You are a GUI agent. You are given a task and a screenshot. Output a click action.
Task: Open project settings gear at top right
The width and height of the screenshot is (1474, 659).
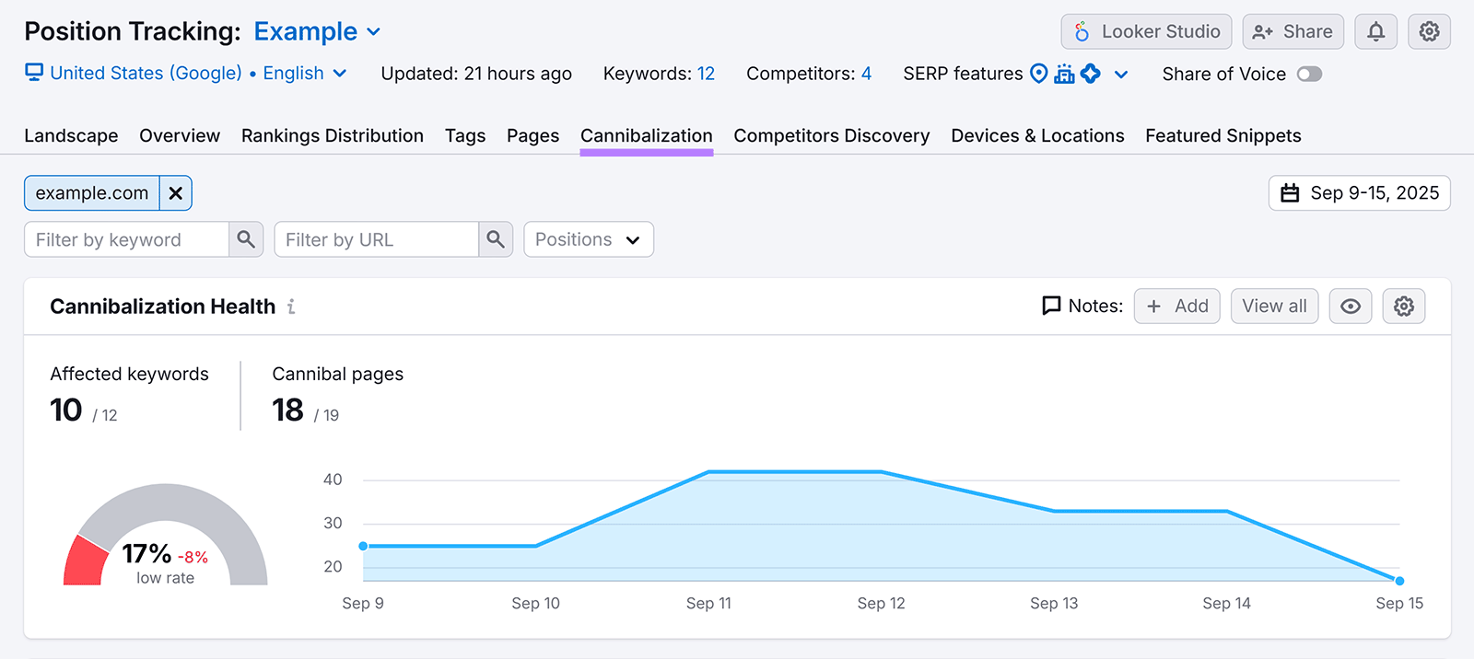tap(1429, 32)
